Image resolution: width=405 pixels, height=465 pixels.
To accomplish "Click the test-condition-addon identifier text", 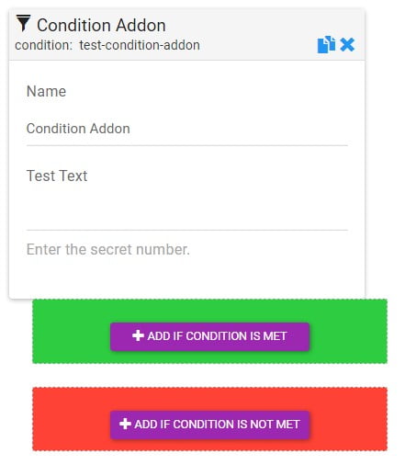I will coord(140,45).
